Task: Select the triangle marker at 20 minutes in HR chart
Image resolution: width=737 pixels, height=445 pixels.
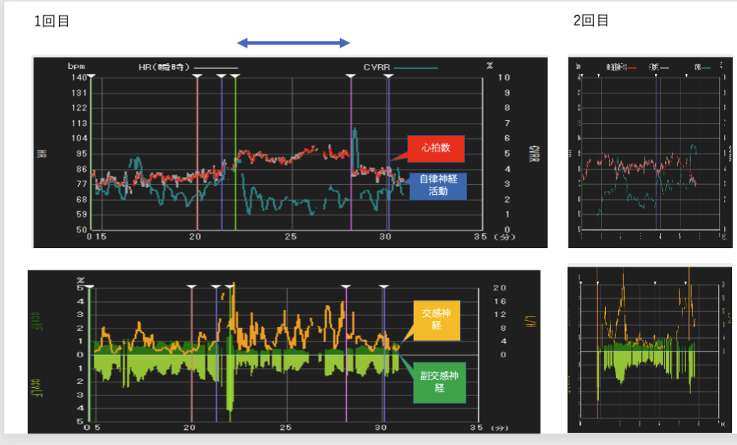Action: (x=197, y=74)
